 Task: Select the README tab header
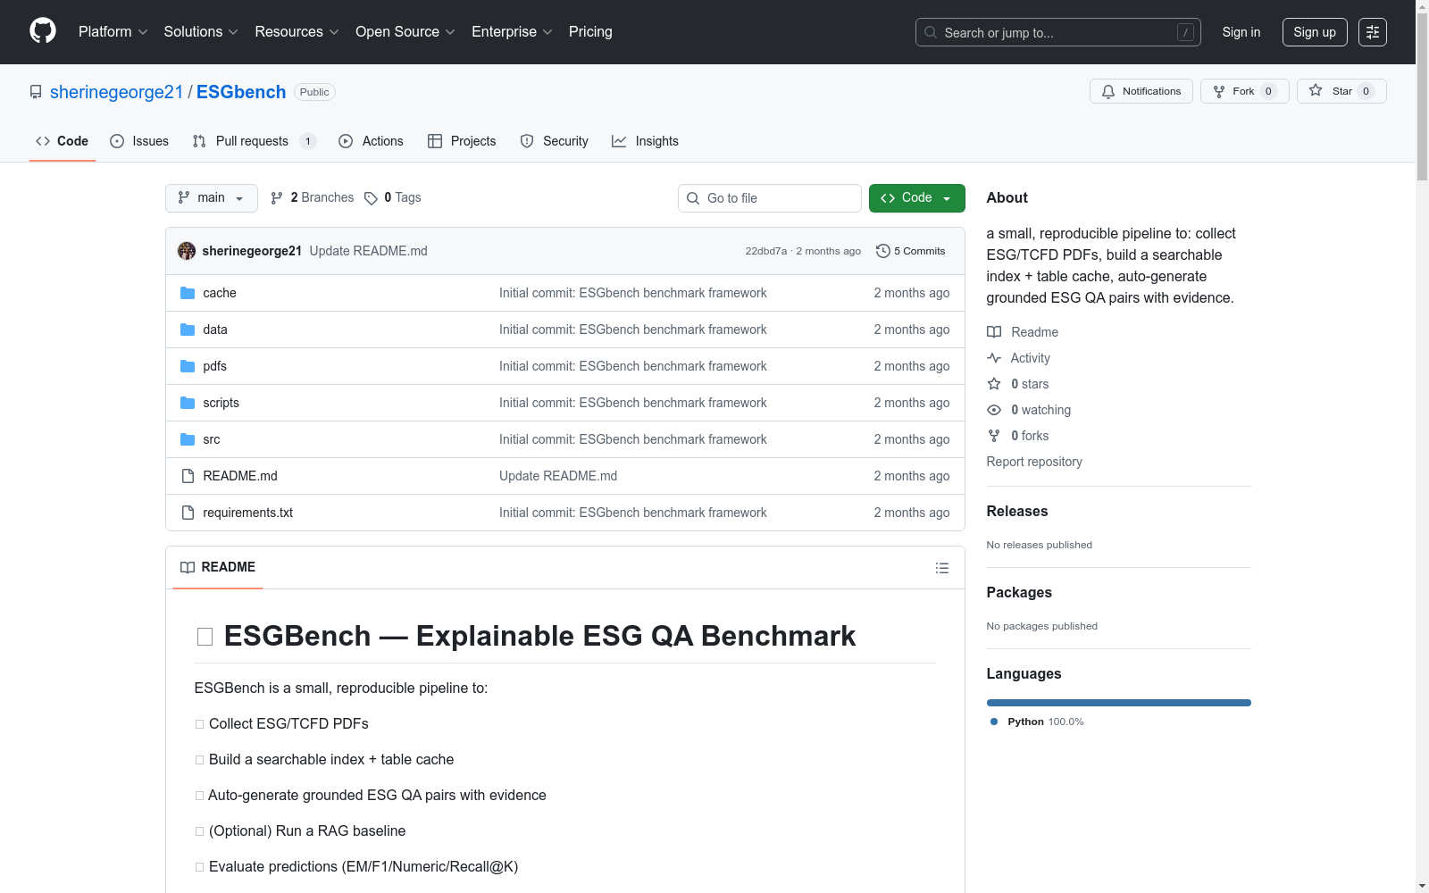click(218, 567)
